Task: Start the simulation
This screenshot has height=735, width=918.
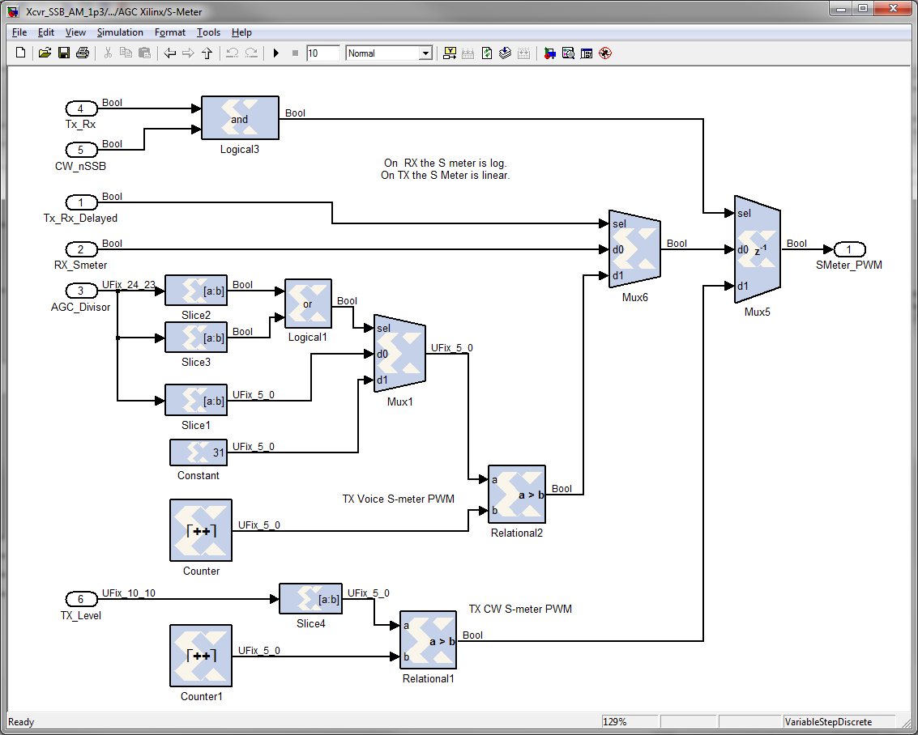Action: pos(275,53)
